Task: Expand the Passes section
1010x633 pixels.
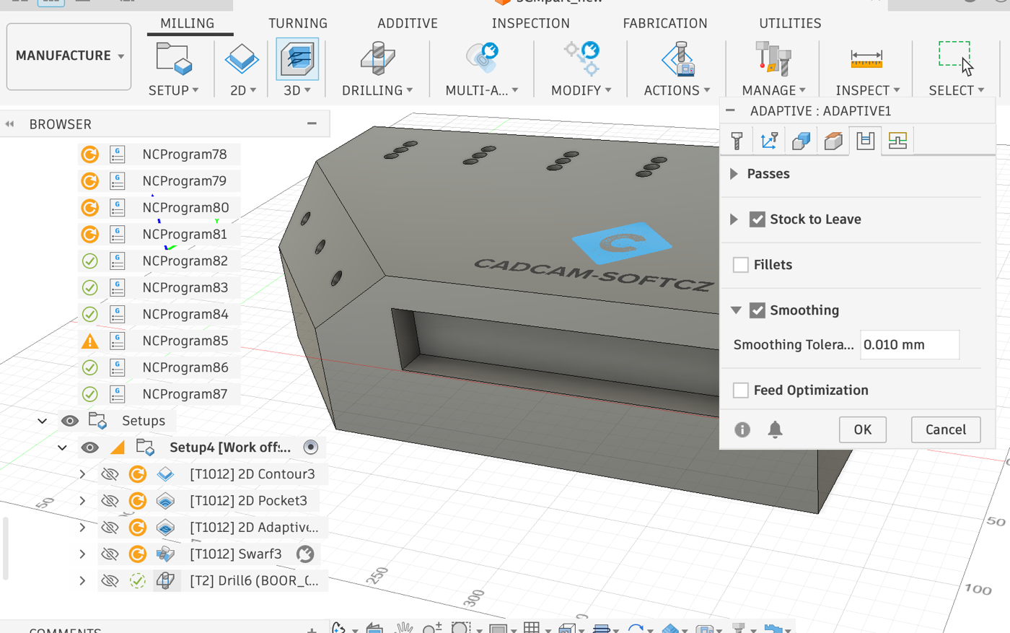Action: point(734,174)
